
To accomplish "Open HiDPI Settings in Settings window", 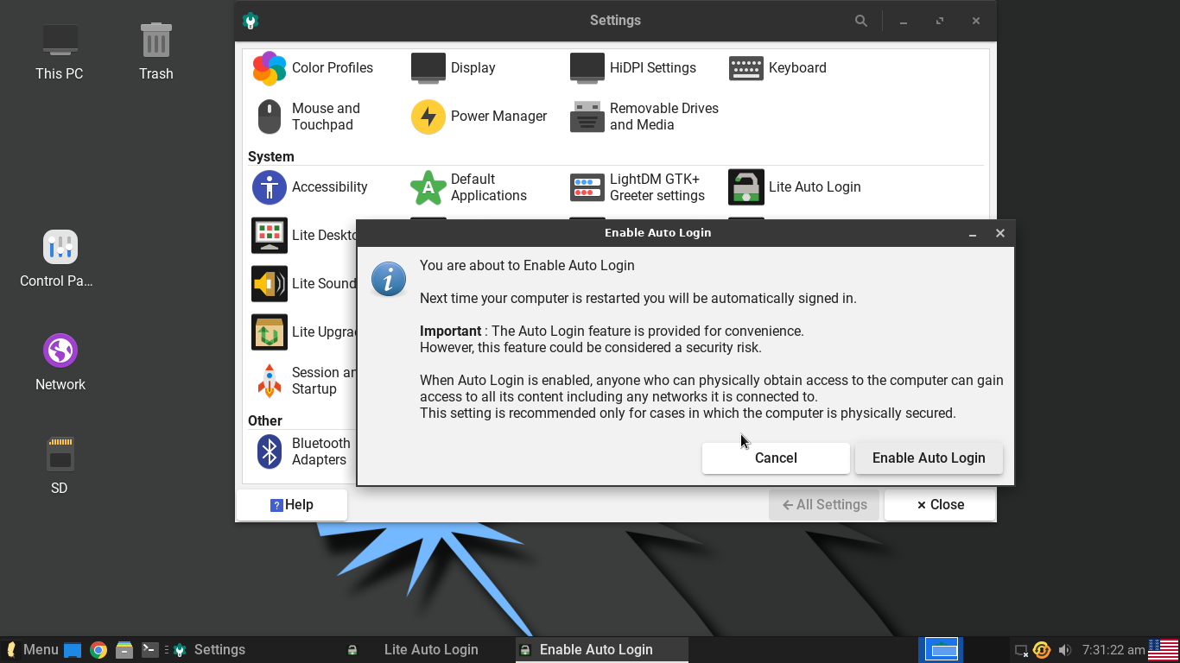I will pos(633,68).
